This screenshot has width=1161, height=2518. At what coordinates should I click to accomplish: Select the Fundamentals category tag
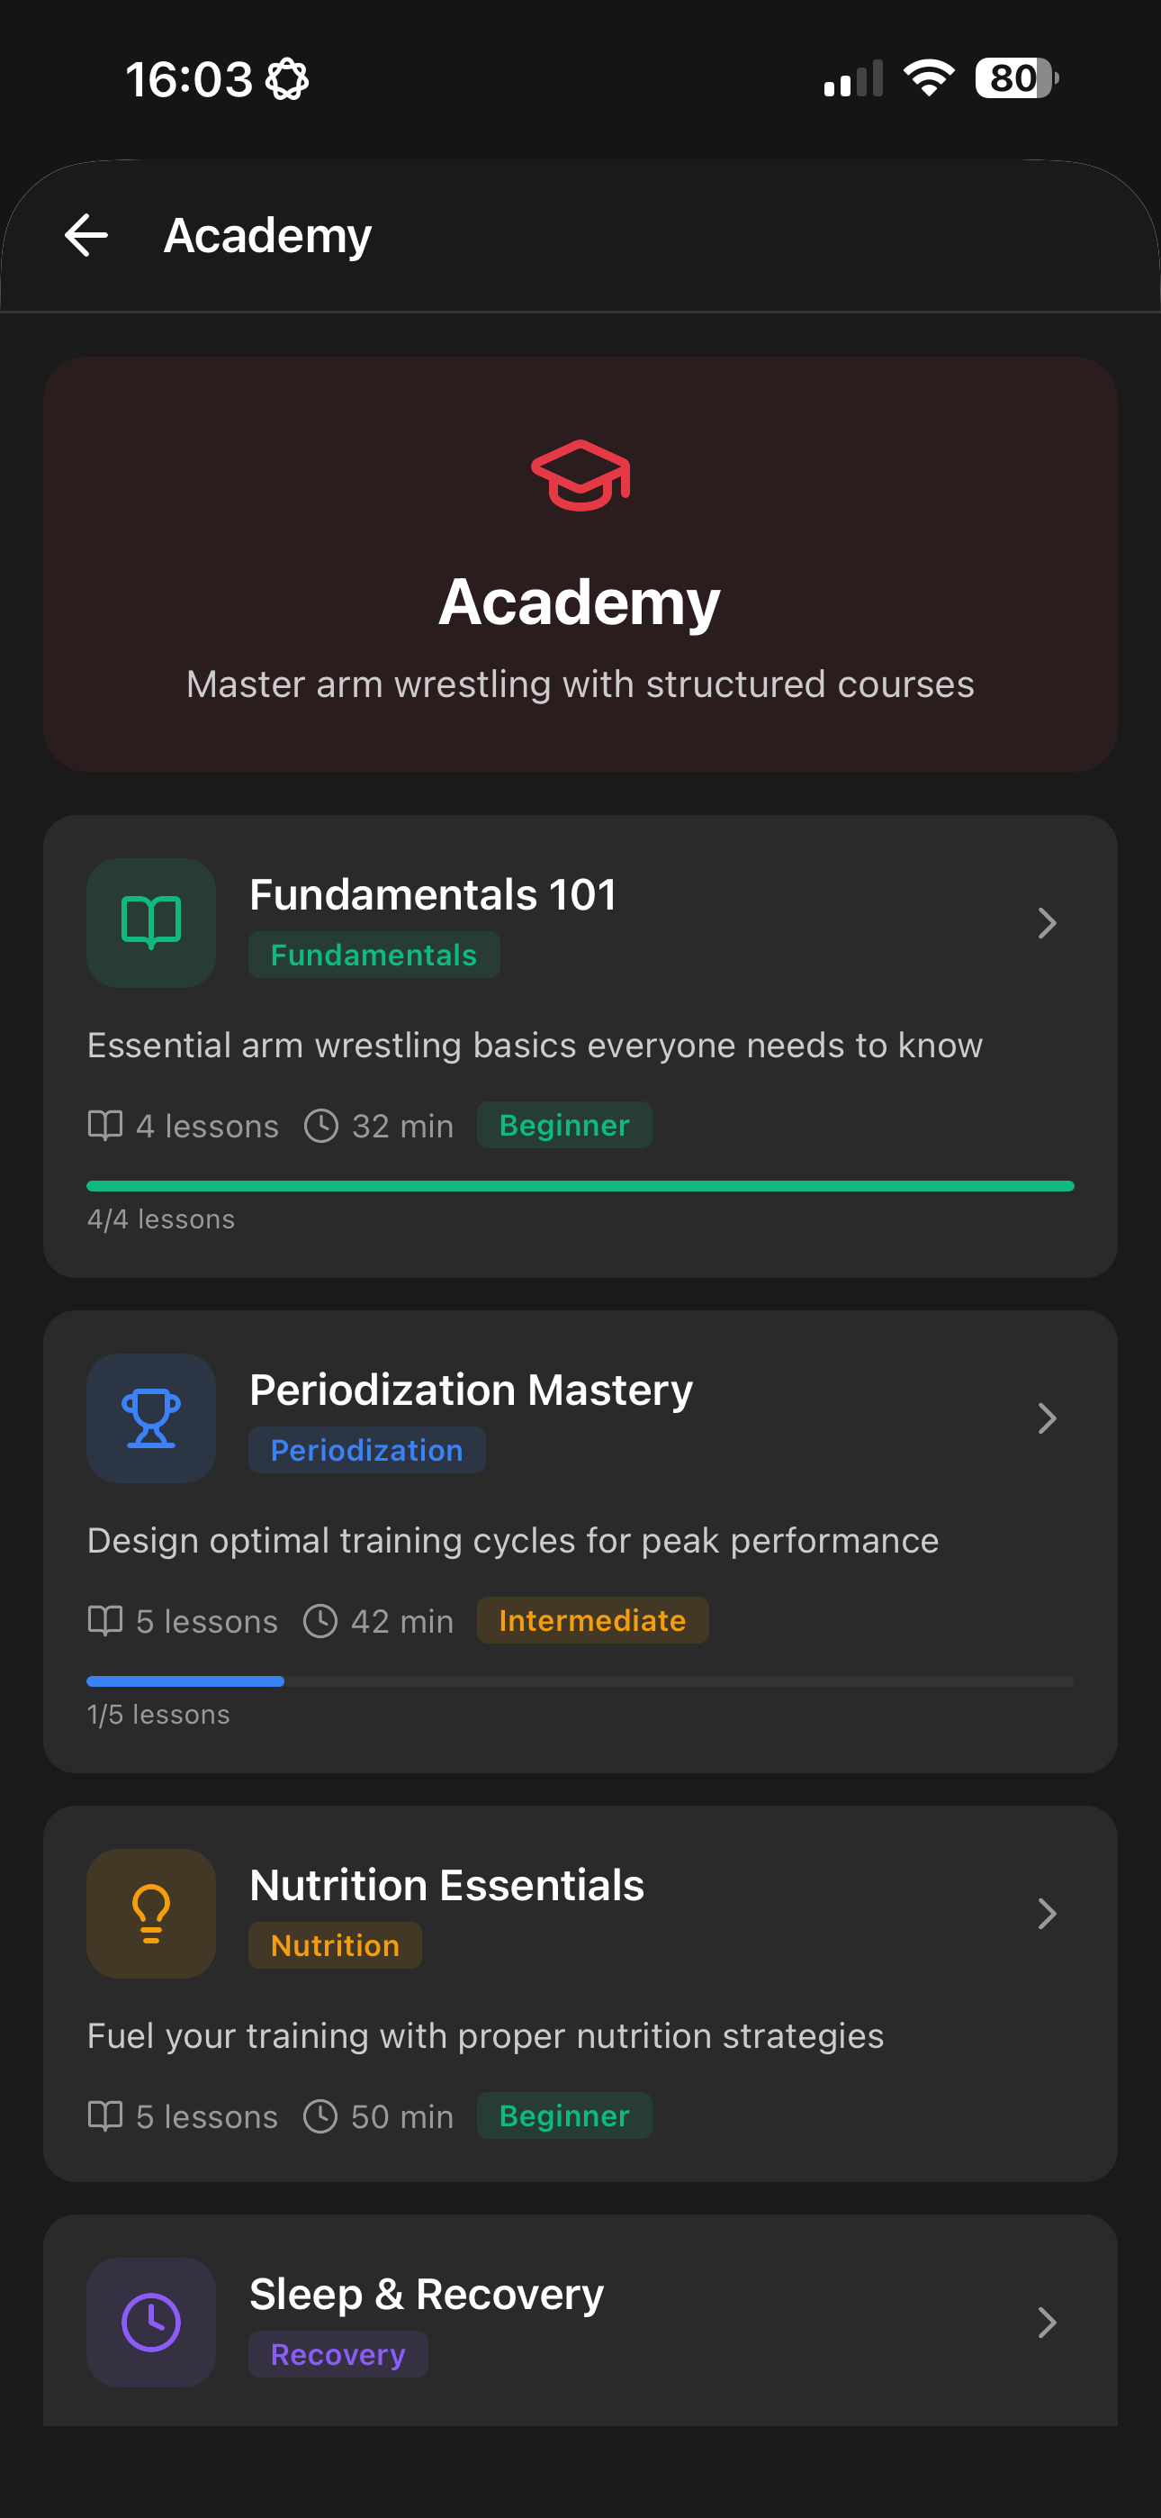(374, 955)
